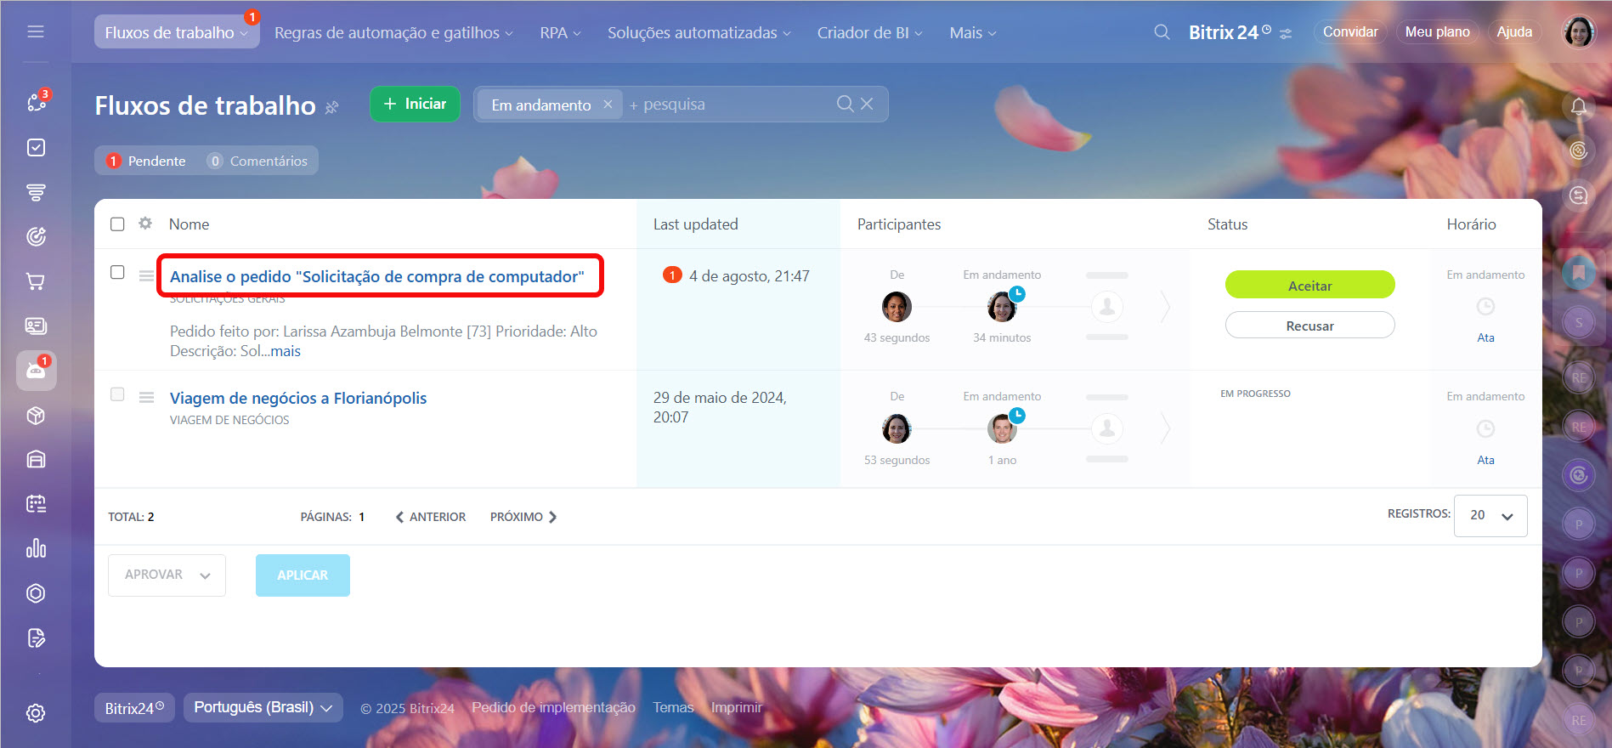This screenshot has width=1612, height=748.
Task: Open settings gear at the sidebar bottom
Action: [36, 713]
